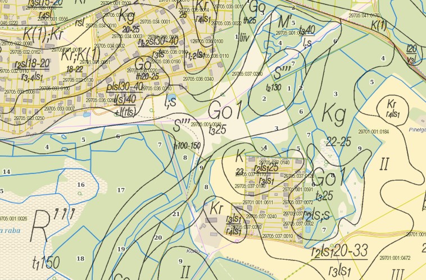Click the 't1150' peat depth label
The height and width of the screenshot is (280, 426).
click(x=46, y=263)
